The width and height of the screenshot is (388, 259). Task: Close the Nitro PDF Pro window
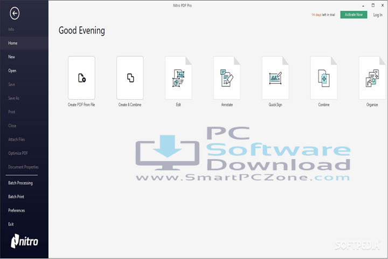coord(383,5)
